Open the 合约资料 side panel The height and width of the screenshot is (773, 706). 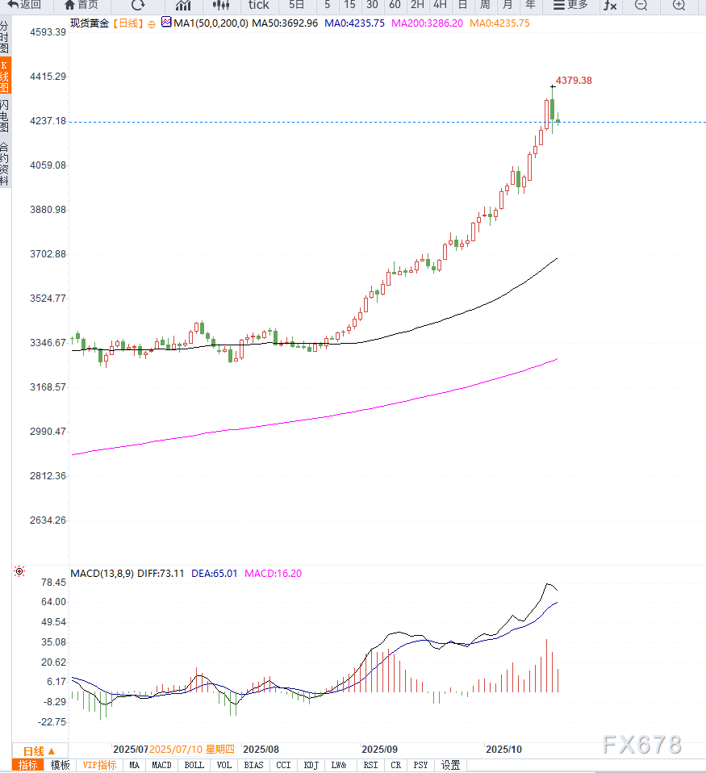(x=5, y=164)
